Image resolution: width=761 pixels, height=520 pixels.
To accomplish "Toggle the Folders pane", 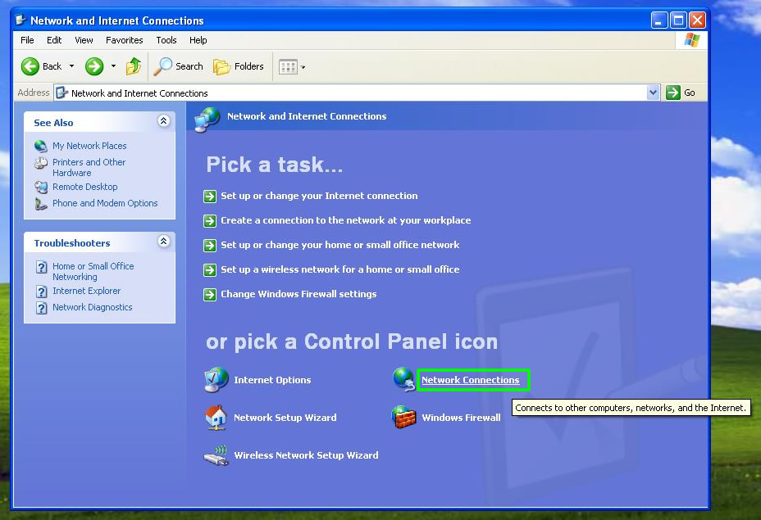I will [239, 66].
